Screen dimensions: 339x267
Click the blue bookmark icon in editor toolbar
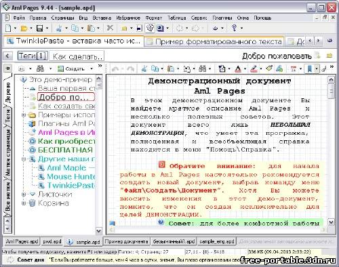click(x=309, y=68)
